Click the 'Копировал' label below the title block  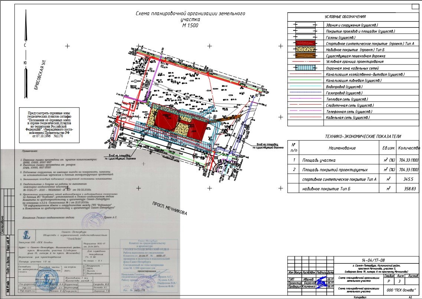click(x=360, y=297)
